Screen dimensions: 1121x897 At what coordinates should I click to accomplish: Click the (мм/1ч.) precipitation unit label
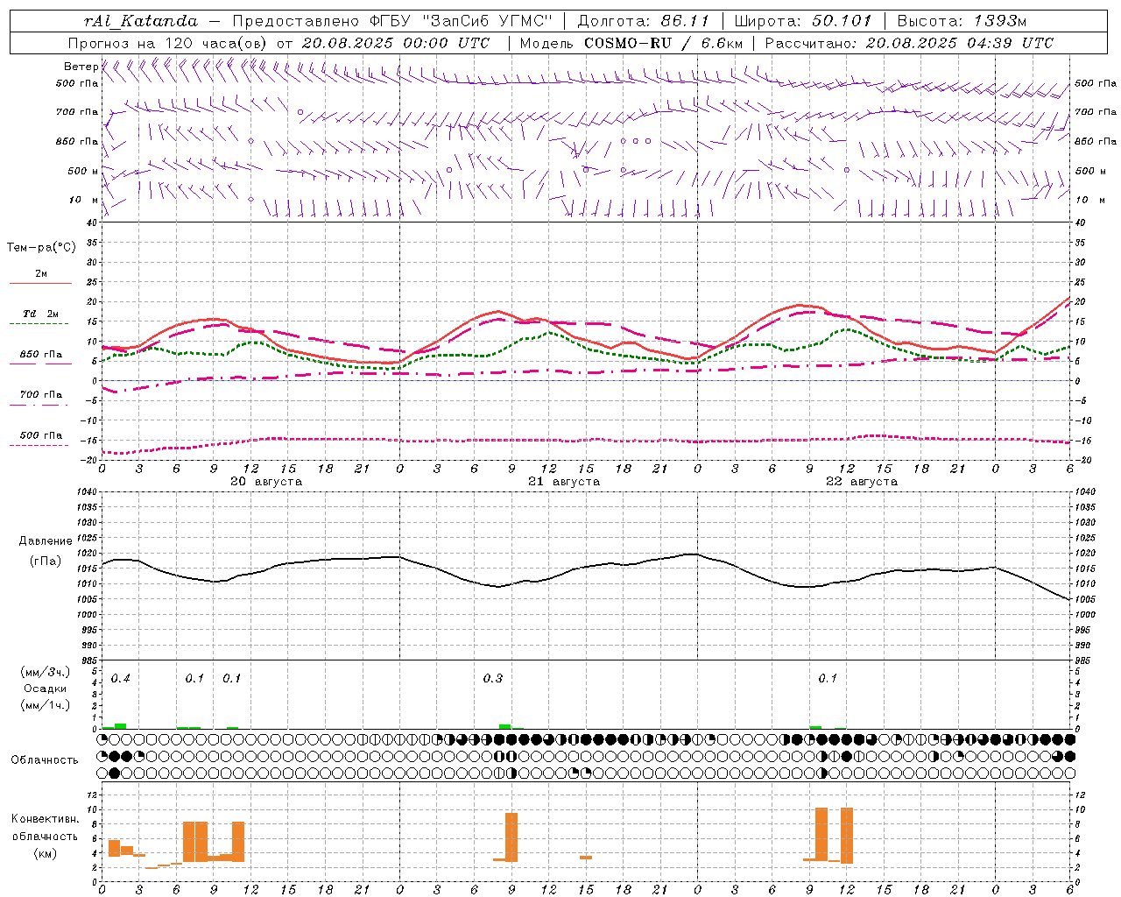tap(45, 705)
